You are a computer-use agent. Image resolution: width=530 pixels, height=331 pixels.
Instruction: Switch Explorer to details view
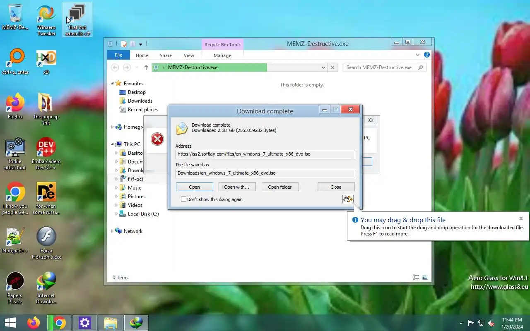pyautogui.click(x=416, y=277)
